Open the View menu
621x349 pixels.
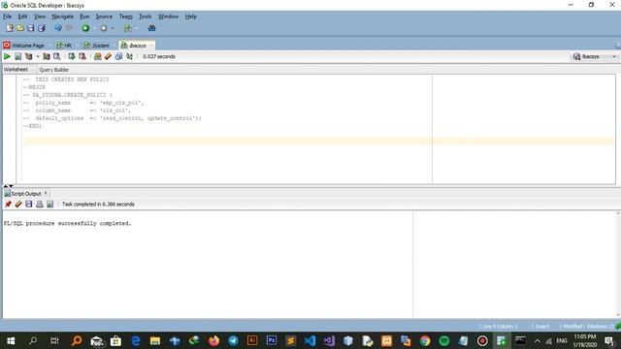tap(39, 16)
